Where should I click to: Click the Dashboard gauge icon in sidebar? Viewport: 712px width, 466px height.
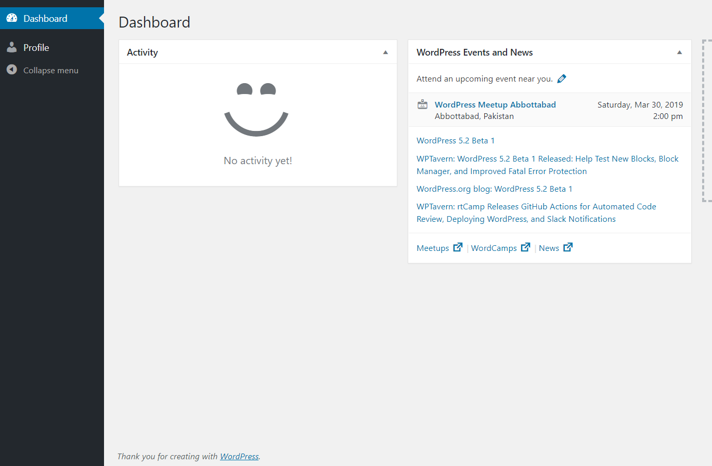(12, 18)
